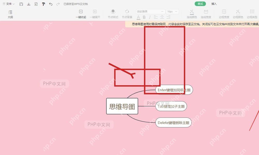Switch to the 样式 tab
Image resolution: width=259 pixels, height=155 pixels.
pos(200,4)
